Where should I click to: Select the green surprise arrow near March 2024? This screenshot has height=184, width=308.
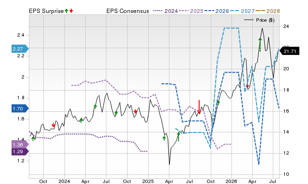[81, 120]
